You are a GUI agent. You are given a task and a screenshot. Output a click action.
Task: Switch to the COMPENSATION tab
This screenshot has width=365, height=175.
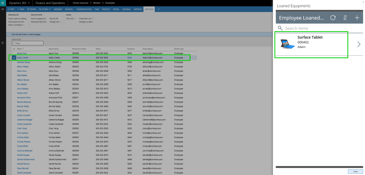pyautogui.click(x=84, y=9)
